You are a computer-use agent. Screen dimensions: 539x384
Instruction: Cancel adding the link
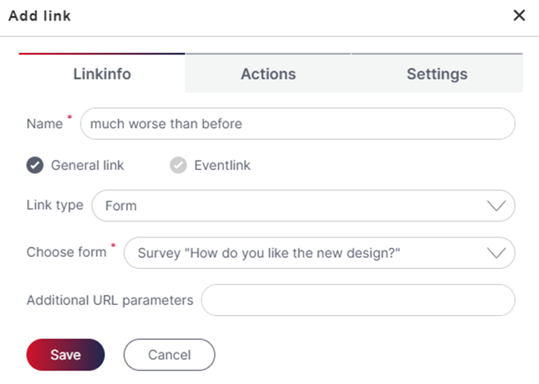(169, 355)
